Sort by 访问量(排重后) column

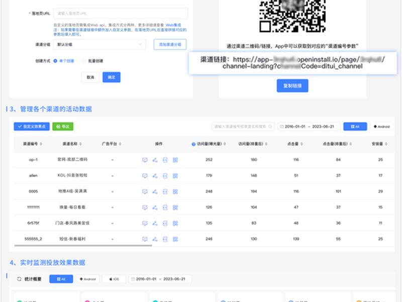tap(266, 144)
